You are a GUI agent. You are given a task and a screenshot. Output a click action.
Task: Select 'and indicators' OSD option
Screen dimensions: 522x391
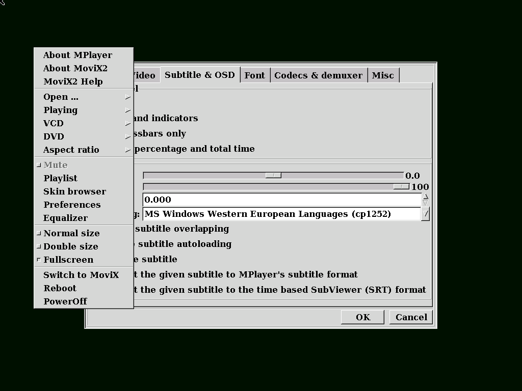pos(166,118)
